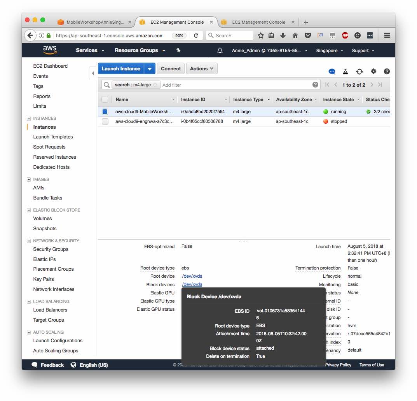
Task: Bookmark this page with the star icon
Action: (261, 35)
